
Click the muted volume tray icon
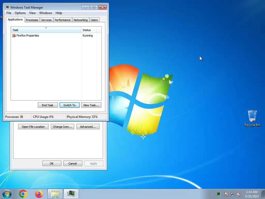tap(239, 194)
